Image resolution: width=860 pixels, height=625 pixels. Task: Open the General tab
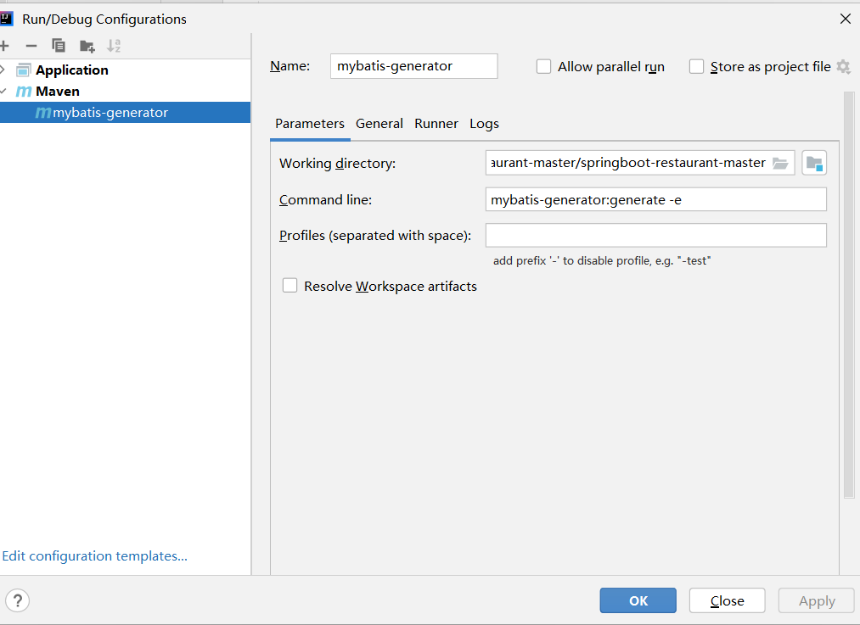[x=379, y=124]
